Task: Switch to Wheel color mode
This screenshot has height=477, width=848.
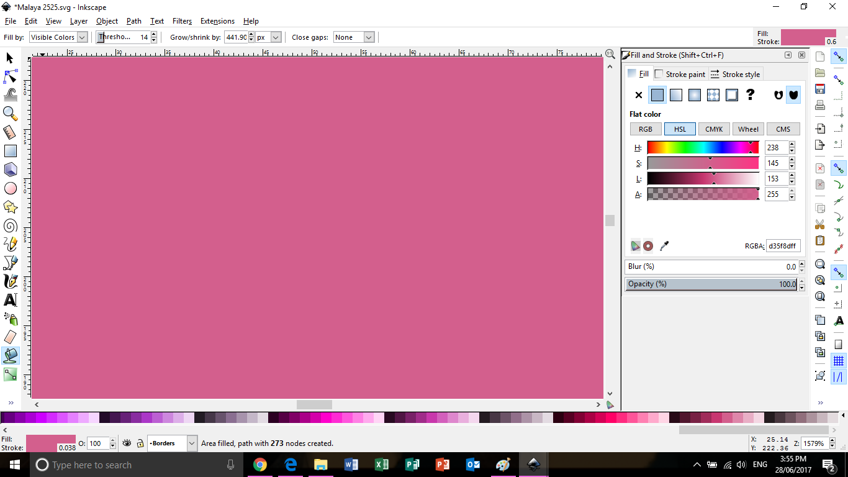Action: point(748,129)
